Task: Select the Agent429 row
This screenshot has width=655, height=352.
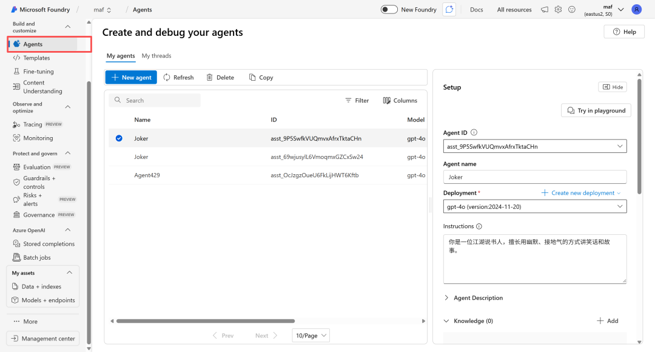Action: 267,175
